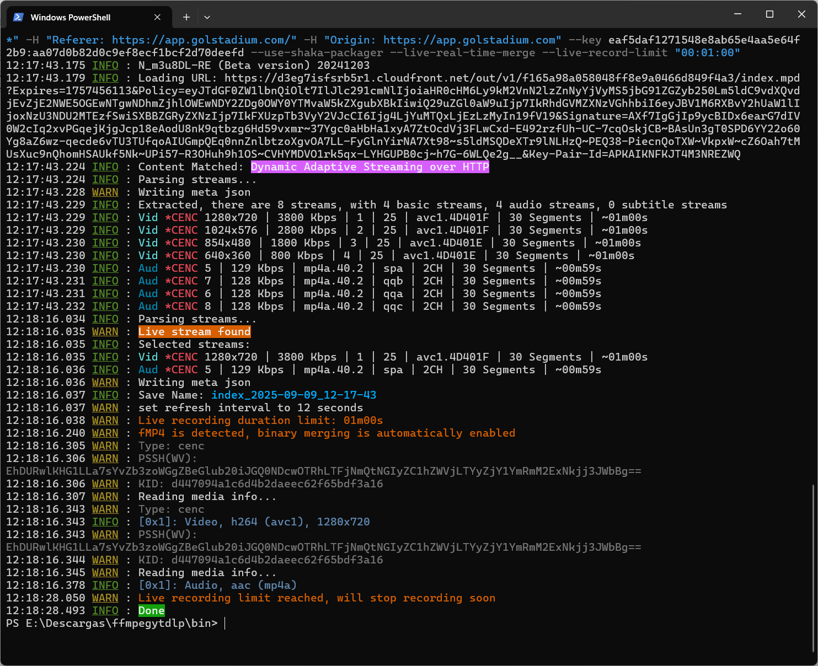Click the Origin URL https://app.golstadium.com
This screenshot has width=818, height=666.
(x=469, y=40)
